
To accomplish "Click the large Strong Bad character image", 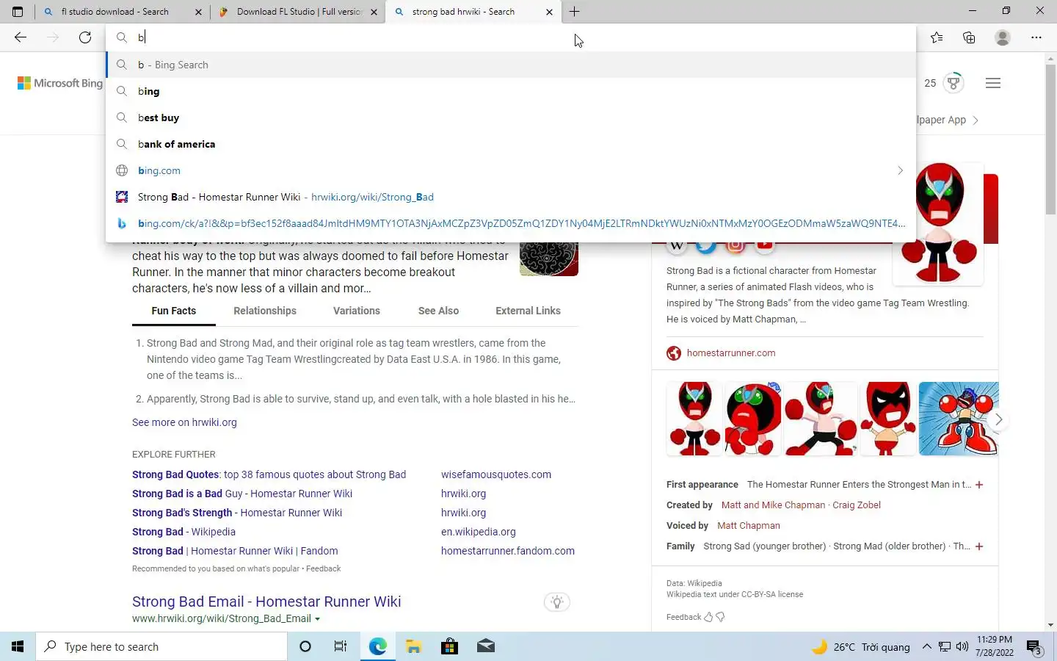I will coord(939,223).
